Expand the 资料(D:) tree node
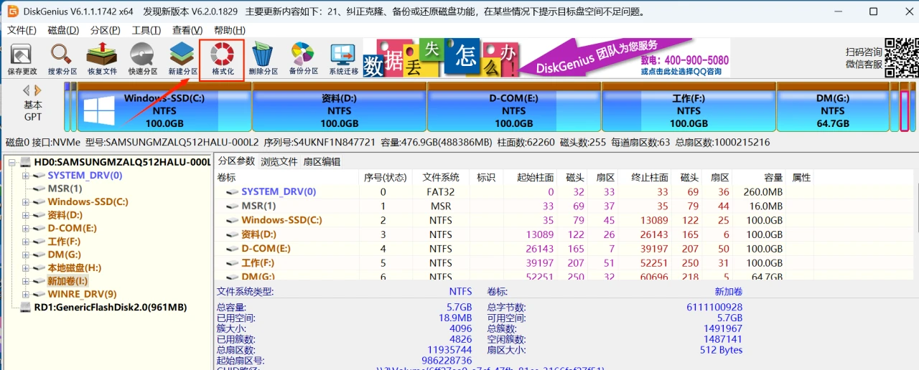 click(x=26, y=215)
